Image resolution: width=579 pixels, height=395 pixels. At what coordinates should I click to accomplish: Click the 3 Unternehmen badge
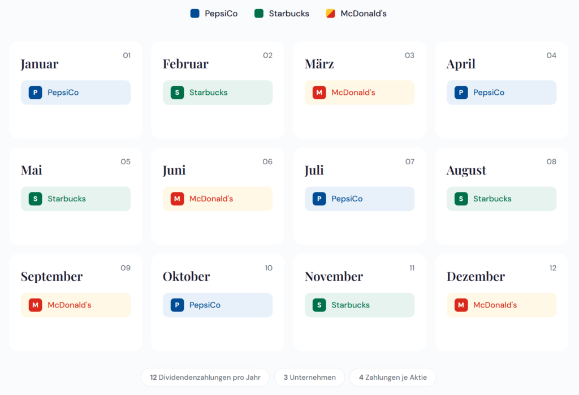pyautogui.click(x=309, y=378)
